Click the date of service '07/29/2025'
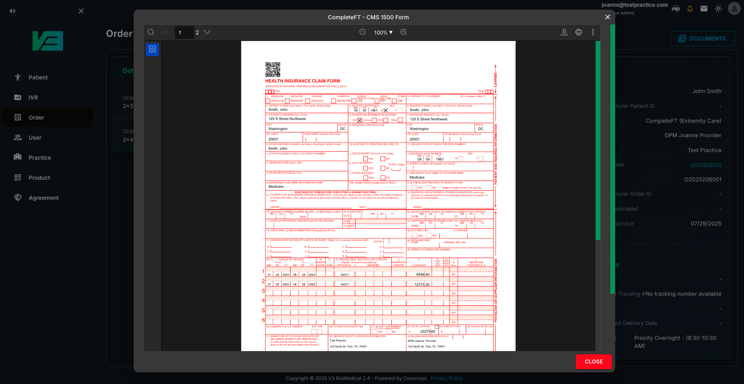This screenshot has height=384, width=744. click(x=706, y=224)
